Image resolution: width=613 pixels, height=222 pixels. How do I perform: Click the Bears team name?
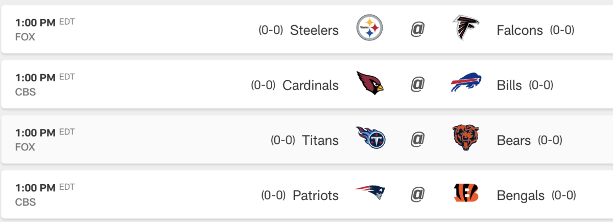point(513,140)
